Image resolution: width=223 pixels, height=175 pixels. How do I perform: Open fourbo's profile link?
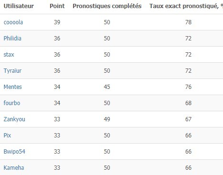coord(12,103)
